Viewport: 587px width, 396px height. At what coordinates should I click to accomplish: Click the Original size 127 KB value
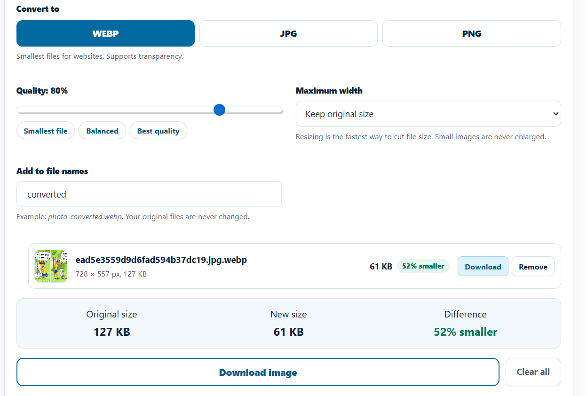click(112, 332)
